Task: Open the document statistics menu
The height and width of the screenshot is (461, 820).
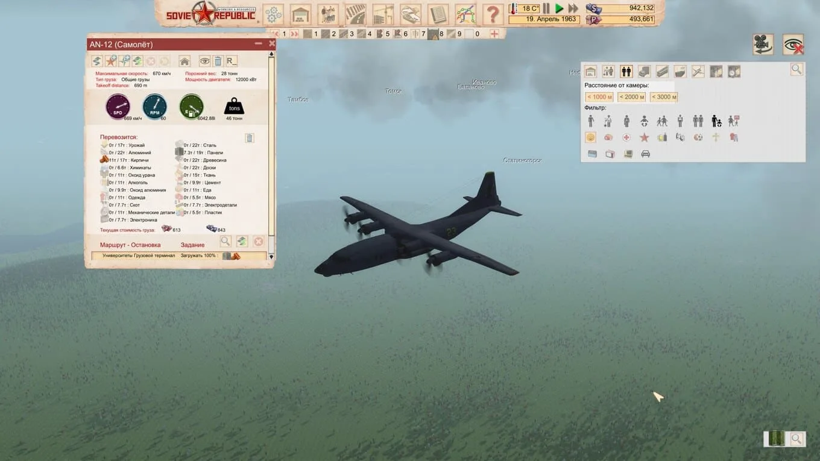Action: click(x=438, y=14)
